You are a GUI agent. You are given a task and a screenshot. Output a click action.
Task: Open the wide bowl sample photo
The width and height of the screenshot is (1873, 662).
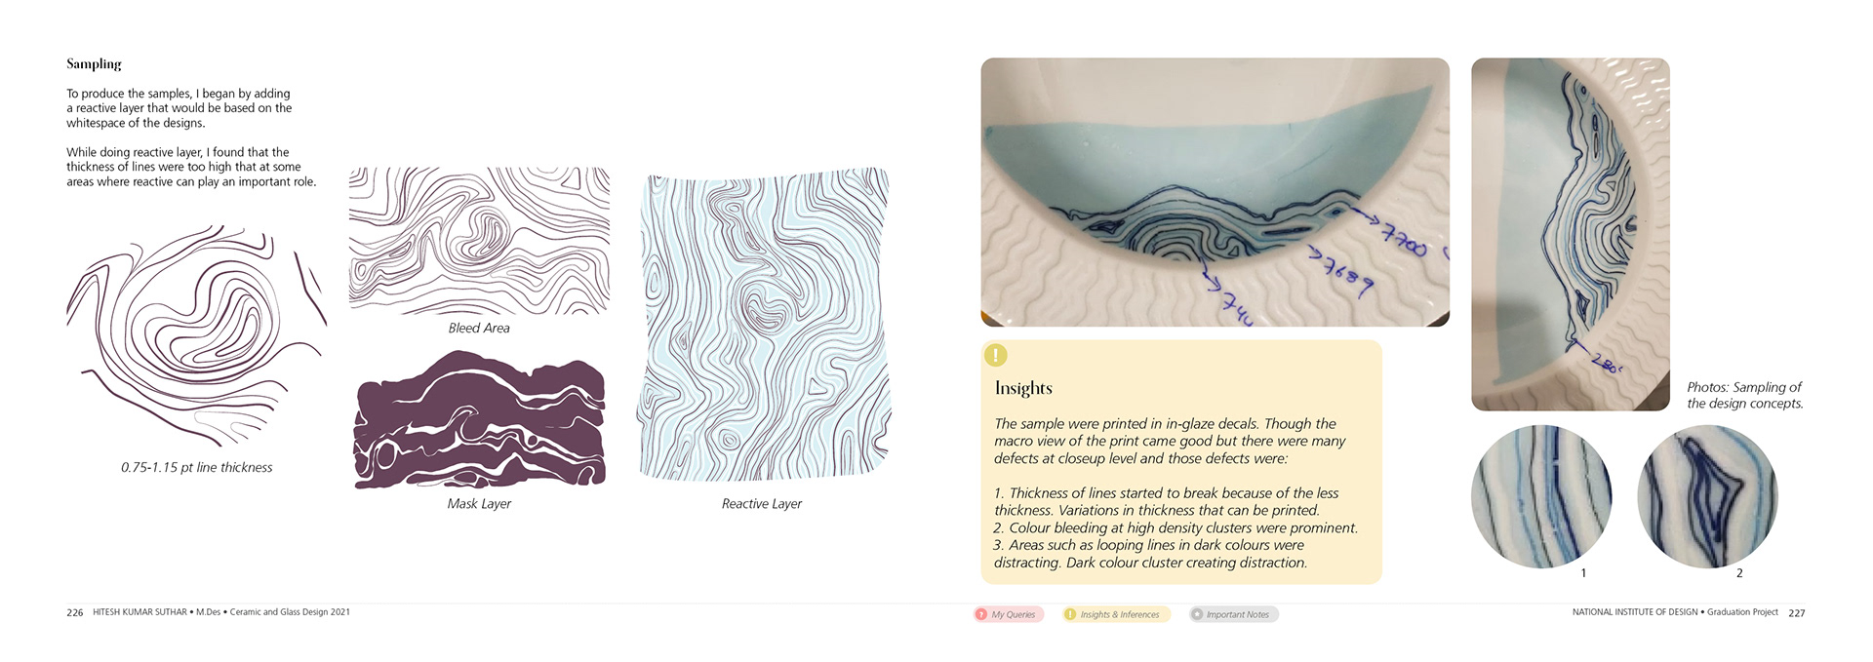tap(1215, 192)
